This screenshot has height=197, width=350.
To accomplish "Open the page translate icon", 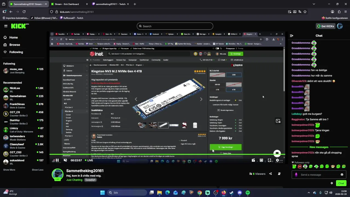I will tap(300, 12).
